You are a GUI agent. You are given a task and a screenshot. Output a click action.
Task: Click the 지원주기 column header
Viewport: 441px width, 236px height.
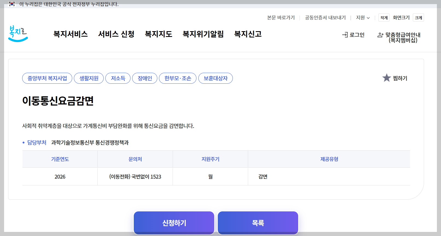(210, 159)
